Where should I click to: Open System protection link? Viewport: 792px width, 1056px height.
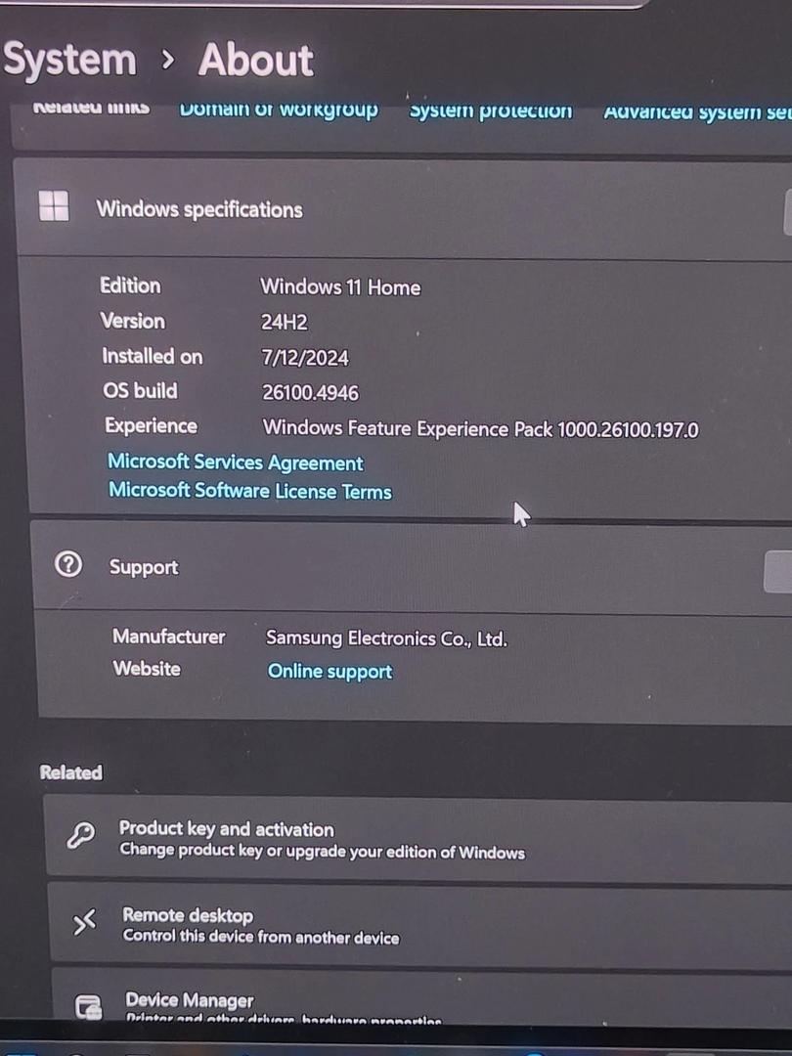(491, 110)
